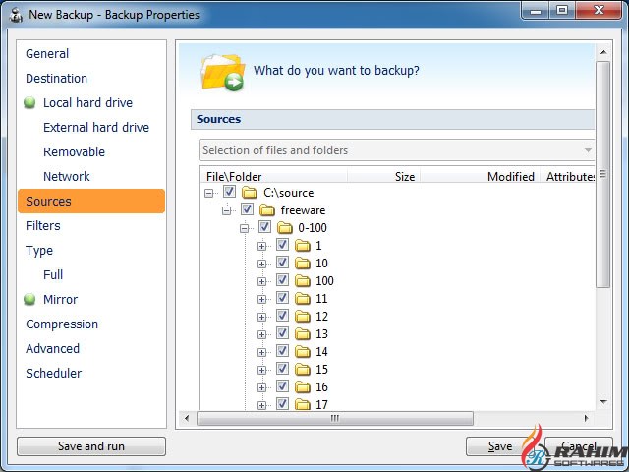The width and height of the screenshot is (629, 472).
Task: Expand folder 1 tree node
Action: [262, 246]
